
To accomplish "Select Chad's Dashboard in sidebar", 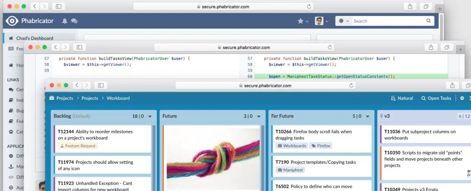I will pyautogui.click(x=39, y=38).
